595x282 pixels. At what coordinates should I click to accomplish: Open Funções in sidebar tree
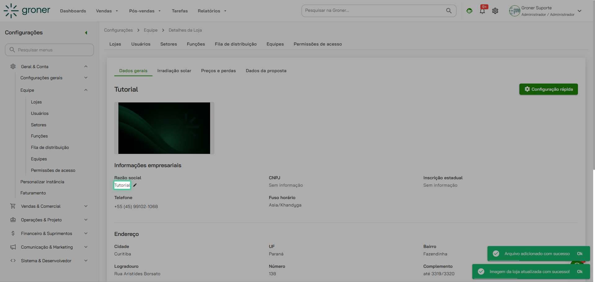(39, 136)
